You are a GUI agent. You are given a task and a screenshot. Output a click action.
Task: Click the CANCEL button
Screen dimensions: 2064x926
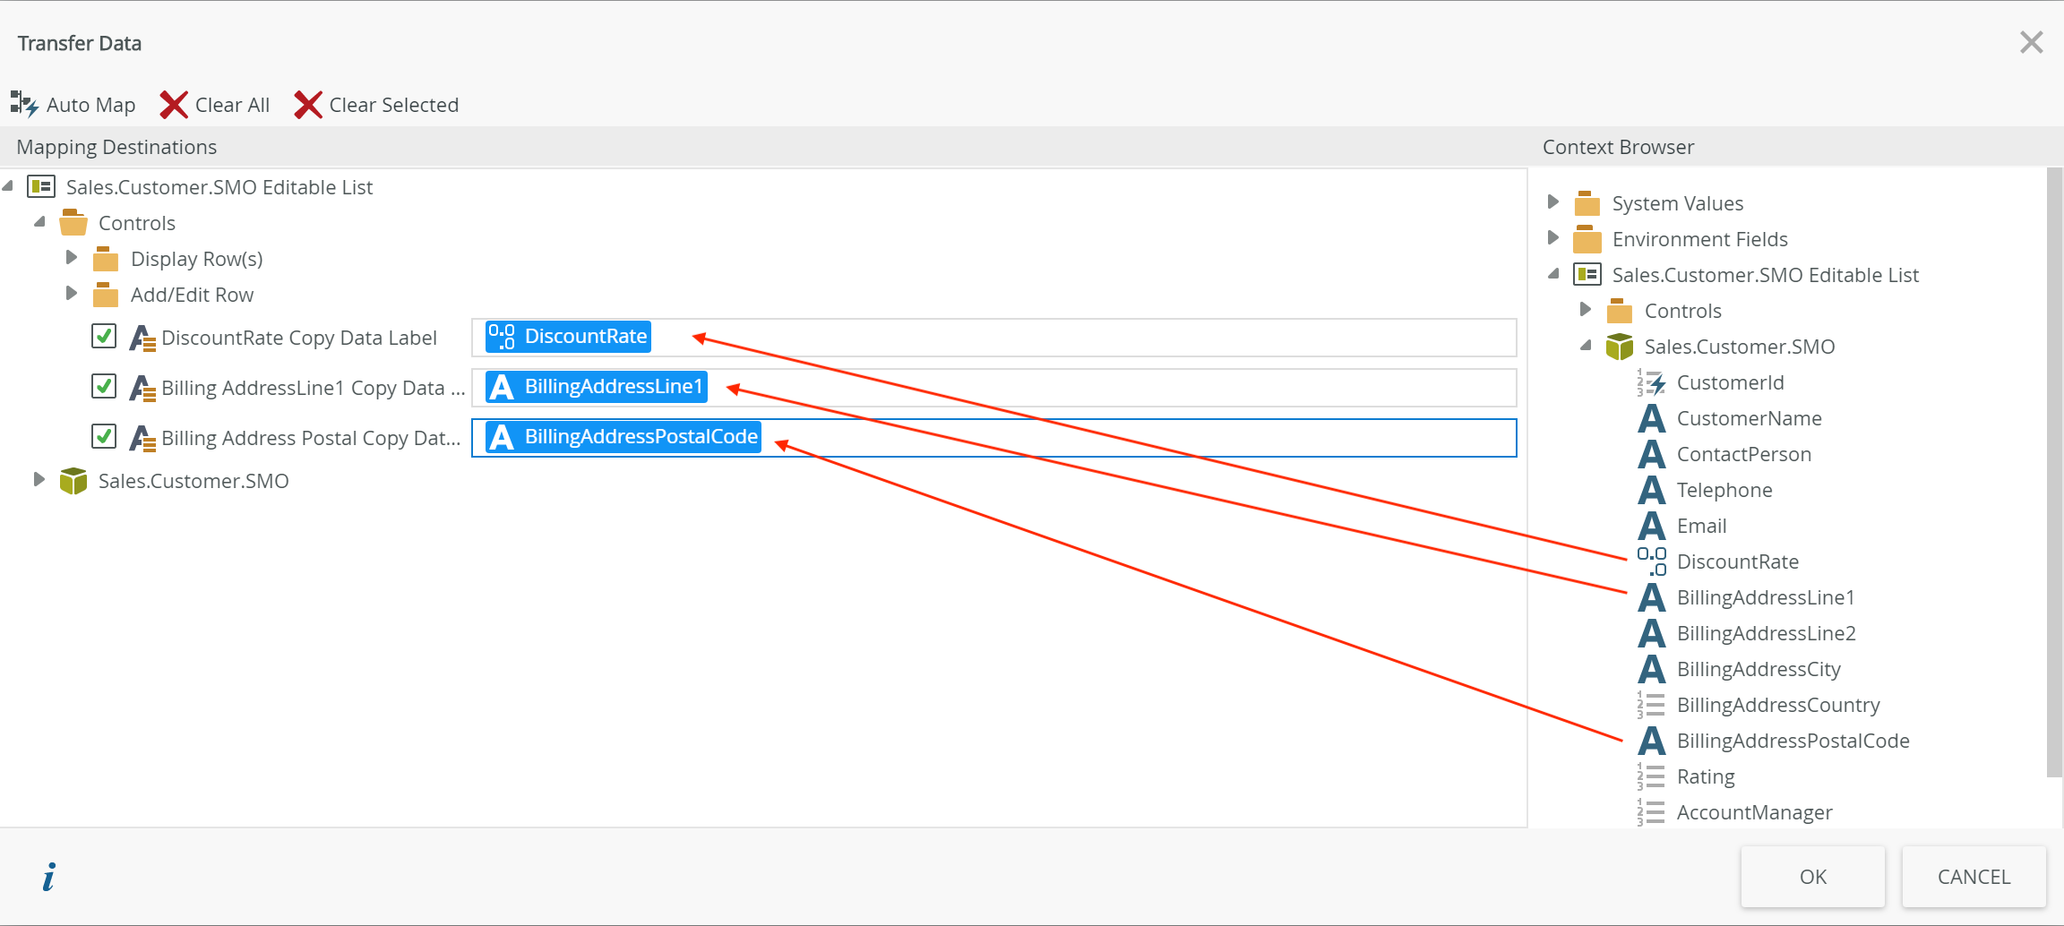click(x=1973, y=877)
